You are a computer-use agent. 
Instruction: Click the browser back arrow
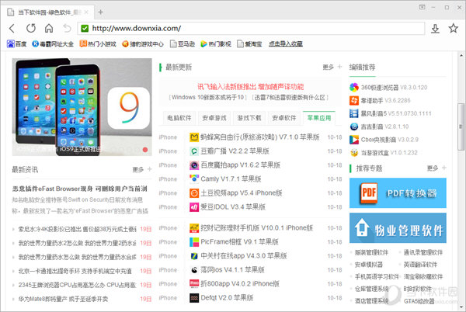click(12, 28)
